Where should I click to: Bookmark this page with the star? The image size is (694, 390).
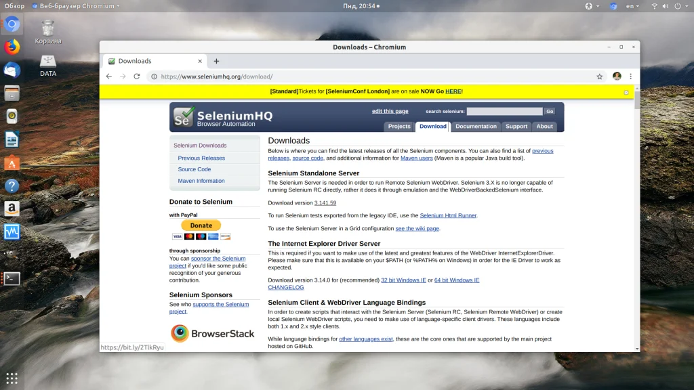[x=599, y=77]
